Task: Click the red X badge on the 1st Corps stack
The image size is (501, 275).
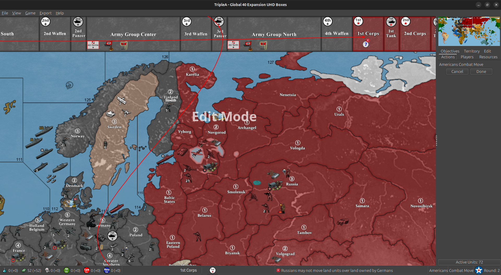Action: [367, 40]
